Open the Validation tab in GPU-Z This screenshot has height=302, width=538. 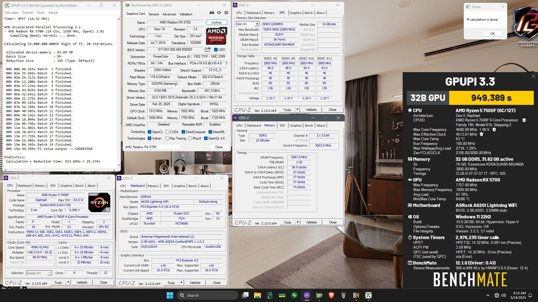point(186,14)
